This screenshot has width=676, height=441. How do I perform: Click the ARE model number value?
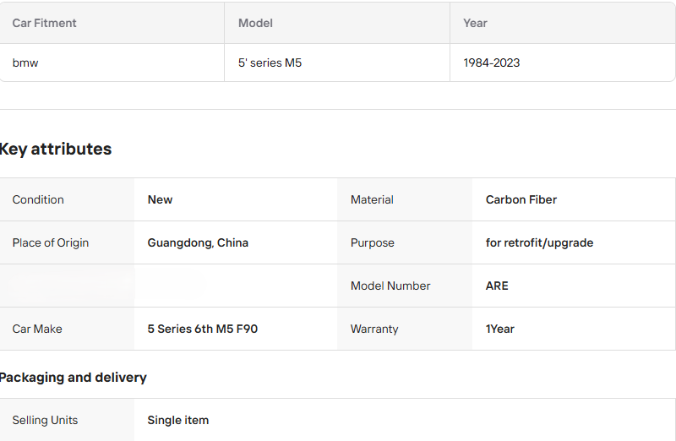click(497, 286)
